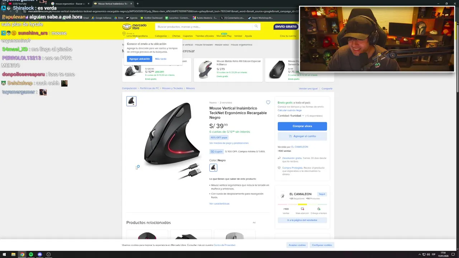This screenshot has height=258, width=459.
Task: Open the Drive bookmark
Action: 119,18
